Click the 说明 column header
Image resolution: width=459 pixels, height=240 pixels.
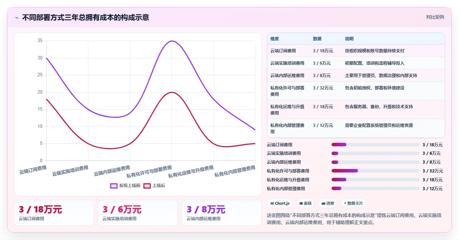click(349, 39)
